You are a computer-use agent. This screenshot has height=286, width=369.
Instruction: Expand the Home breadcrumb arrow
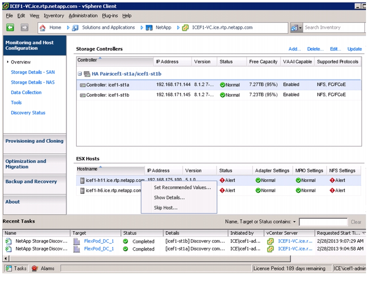tap(68, 28)
